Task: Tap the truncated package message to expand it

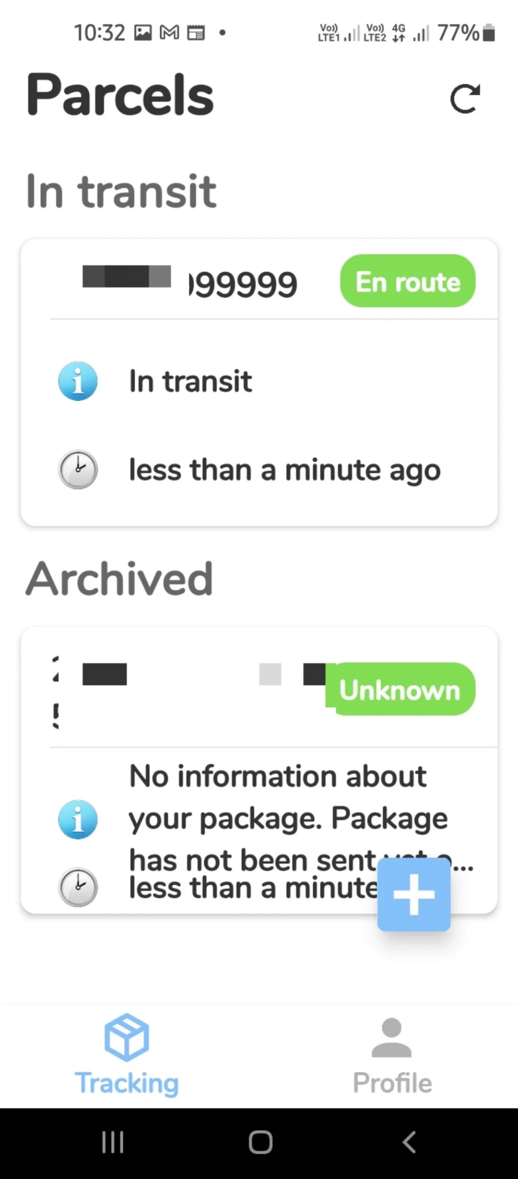Action: pos(283,818)
